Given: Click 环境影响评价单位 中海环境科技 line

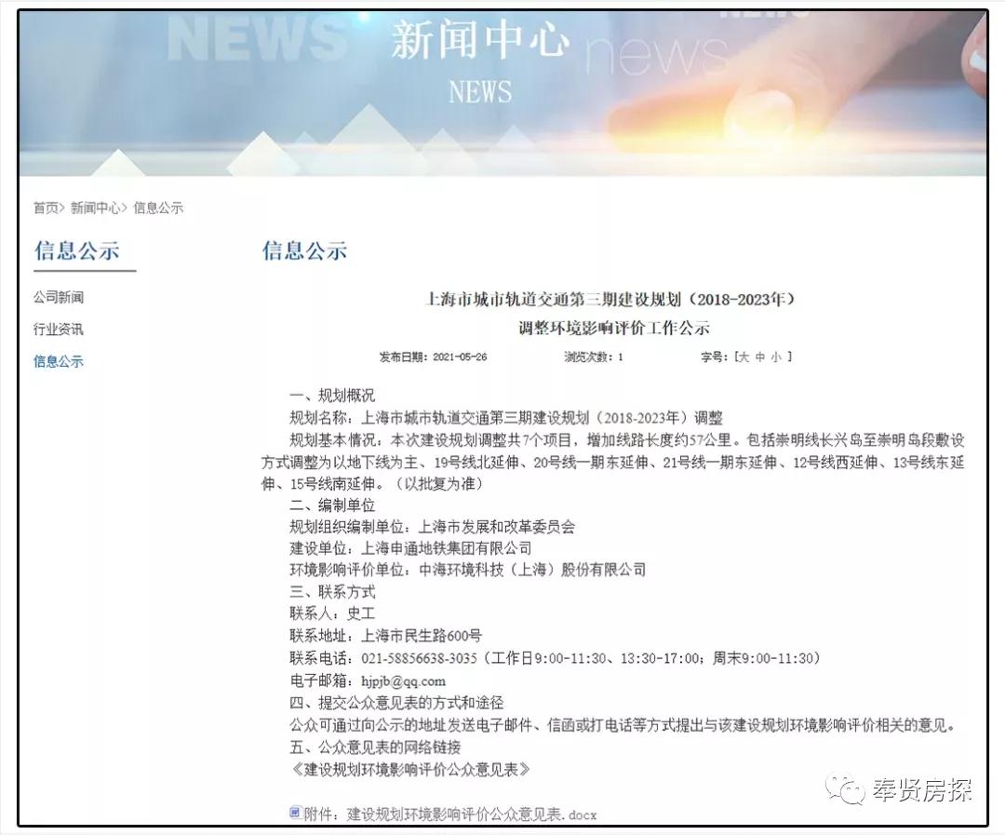Looking at the screenshot, I should click(468, 570).
